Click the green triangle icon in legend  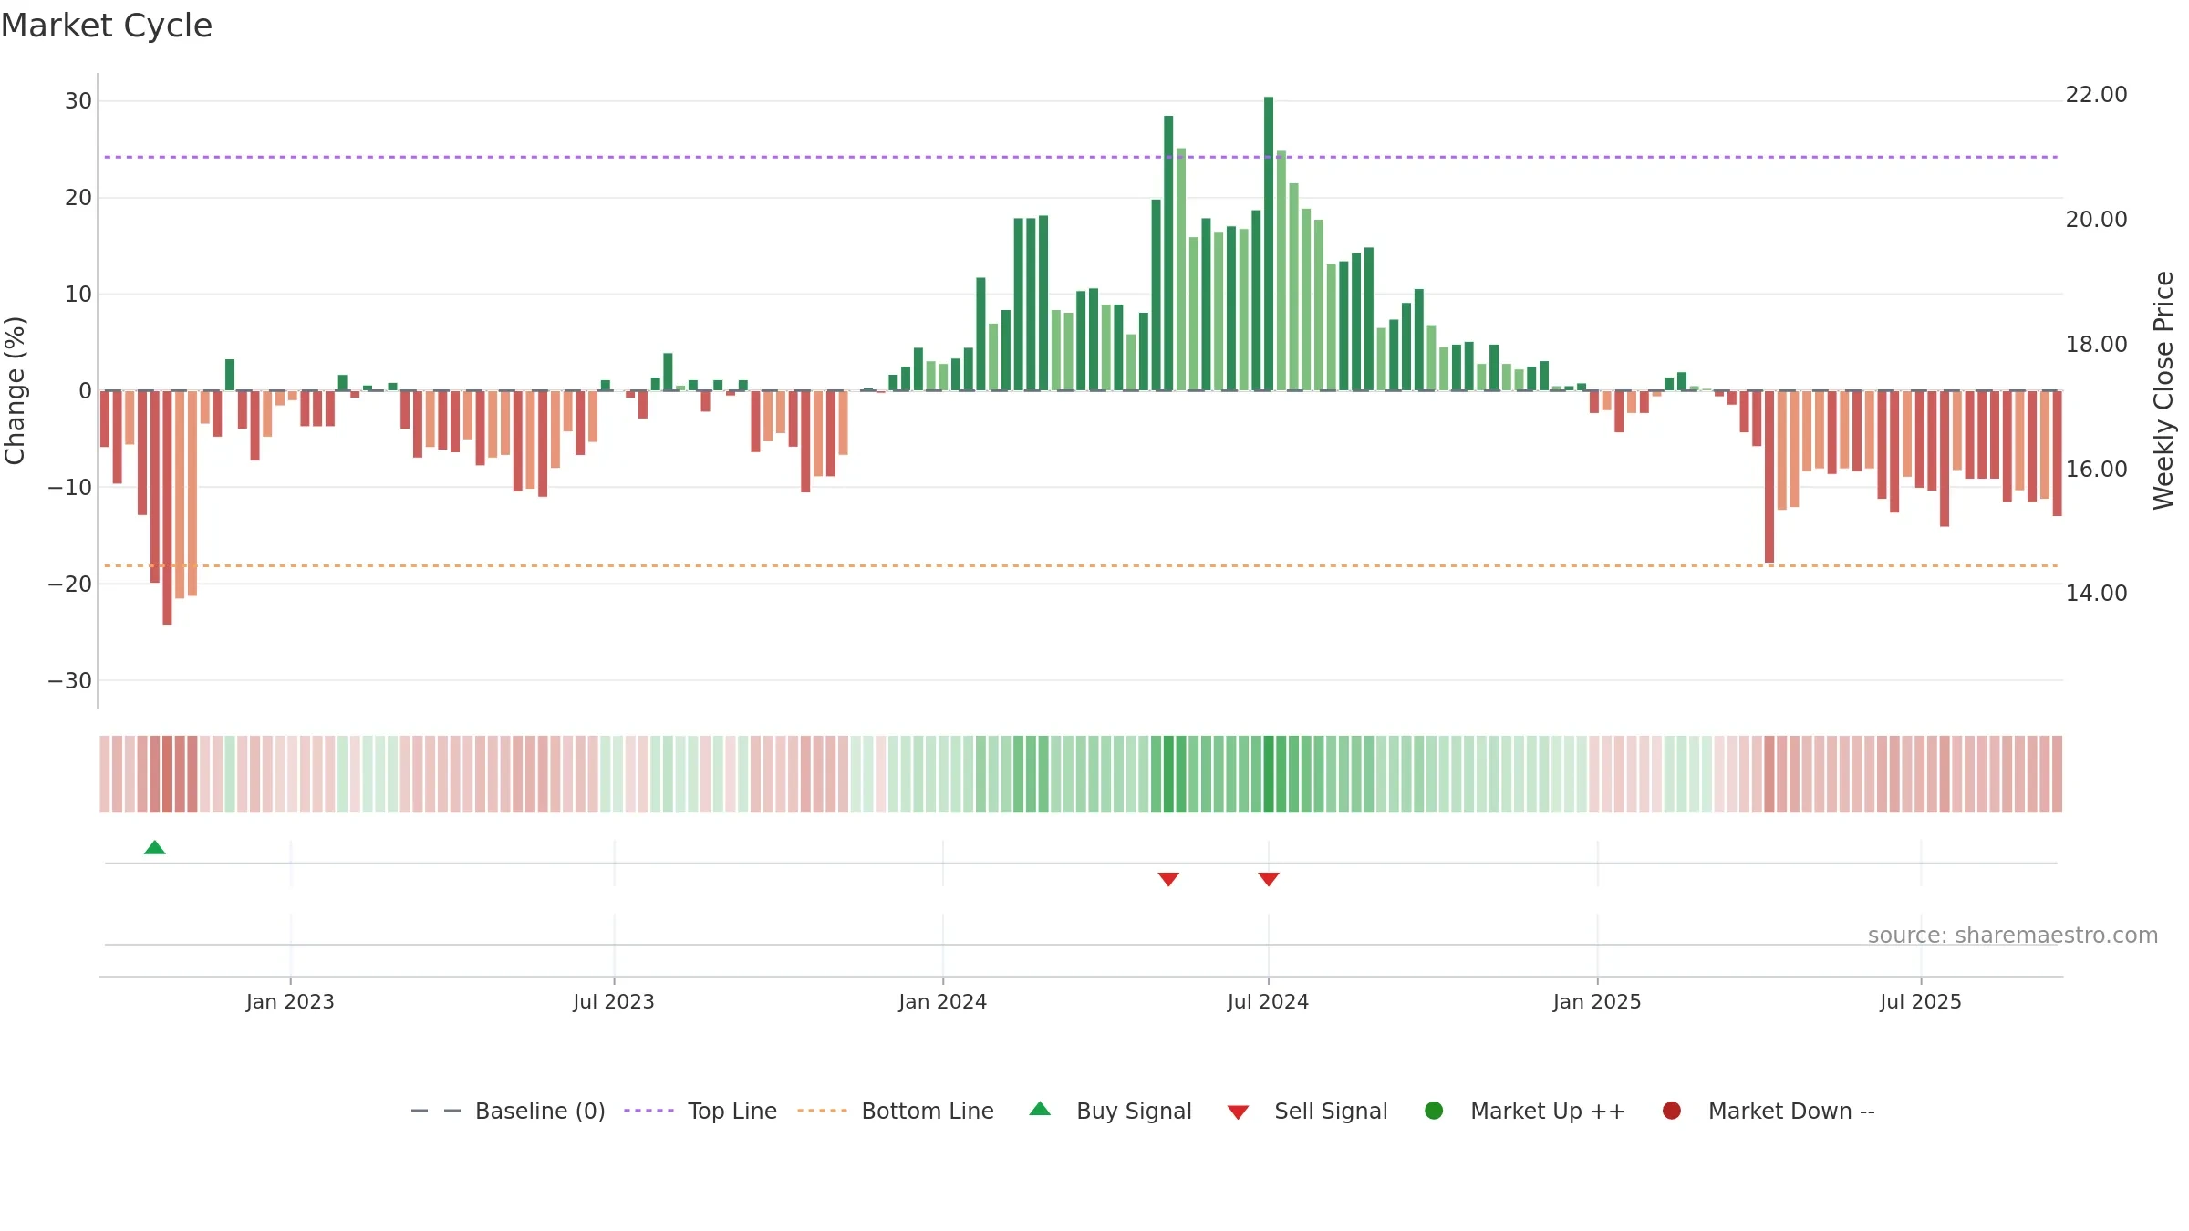point(1040,1109)
